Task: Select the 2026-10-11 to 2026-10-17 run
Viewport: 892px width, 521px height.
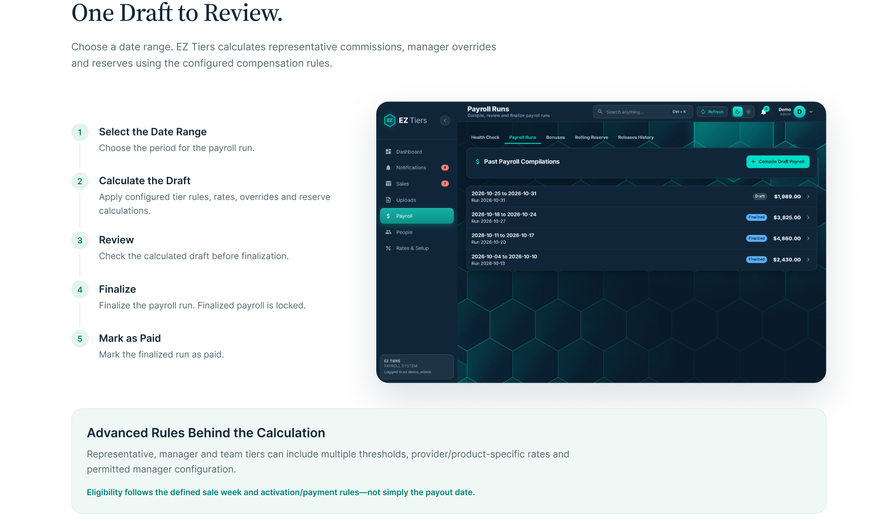Action: coord(641,238)
